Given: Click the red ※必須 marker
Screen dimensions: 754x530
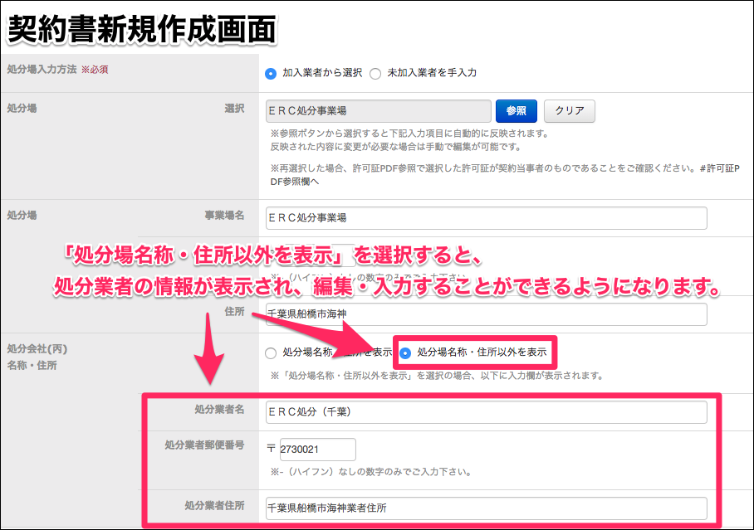Looking at the screenshot, I should [94, 70].
